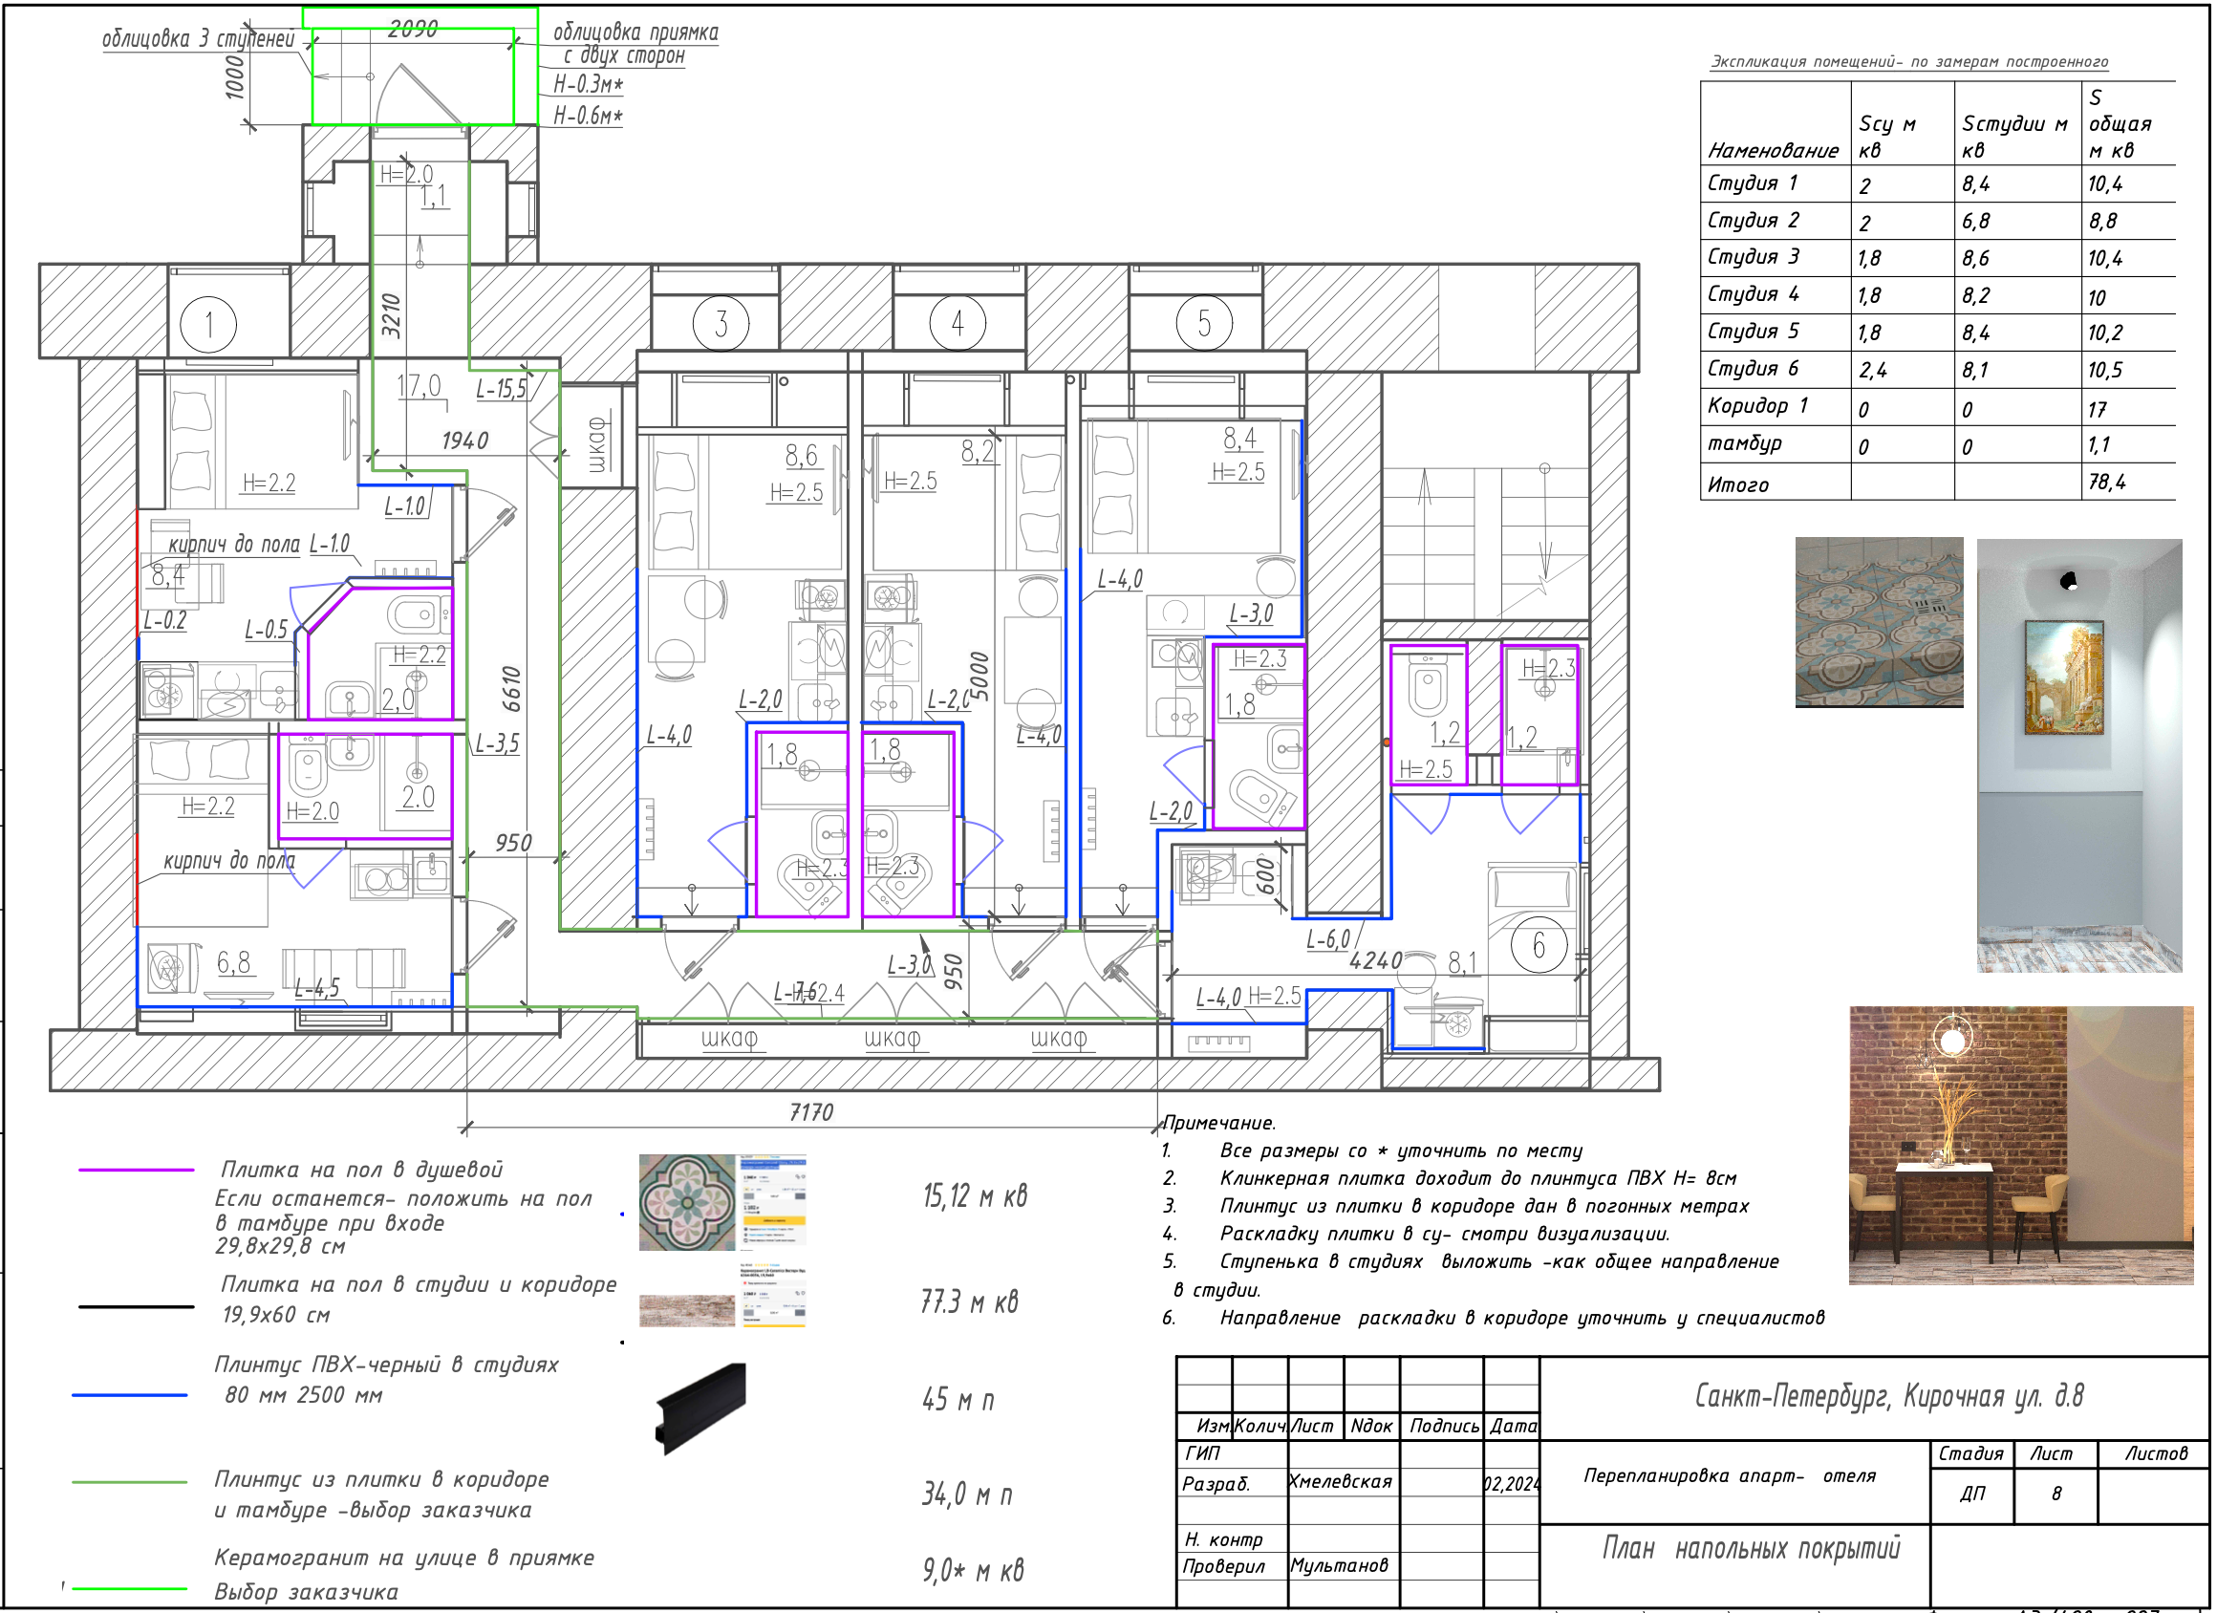Click the Примечание notes heading
The width and height of the screenshot is (2217, 1613).
point(1218,1123)
